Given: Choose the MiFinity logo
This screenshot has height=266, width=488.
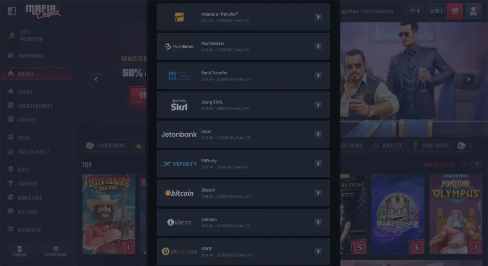Looking at the screenshot, I should pyautogui.click(x=179, y=164).
